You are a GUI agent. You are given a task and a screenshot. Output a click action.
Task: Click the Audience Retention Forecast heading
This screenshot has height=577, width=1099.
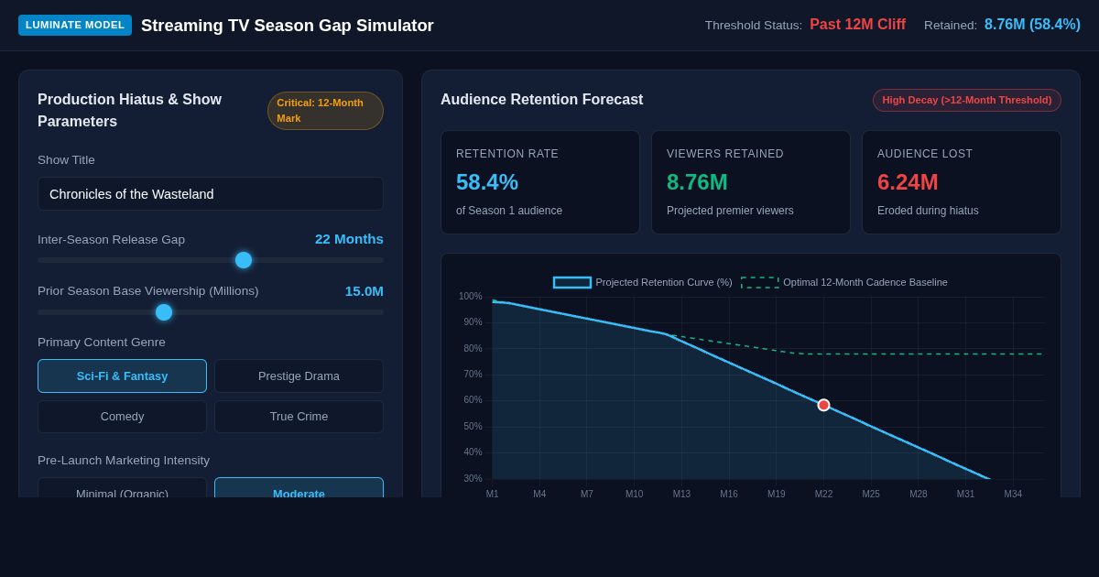(x=542, y=100)
